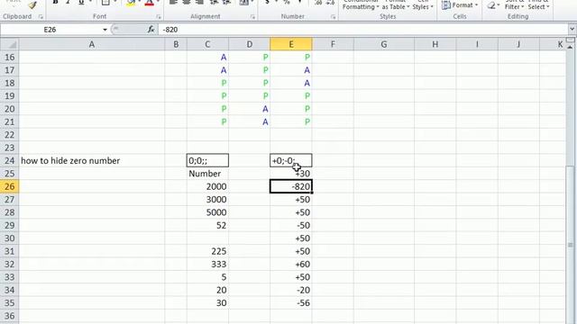Select cell containing 5000

coord(207,212)
